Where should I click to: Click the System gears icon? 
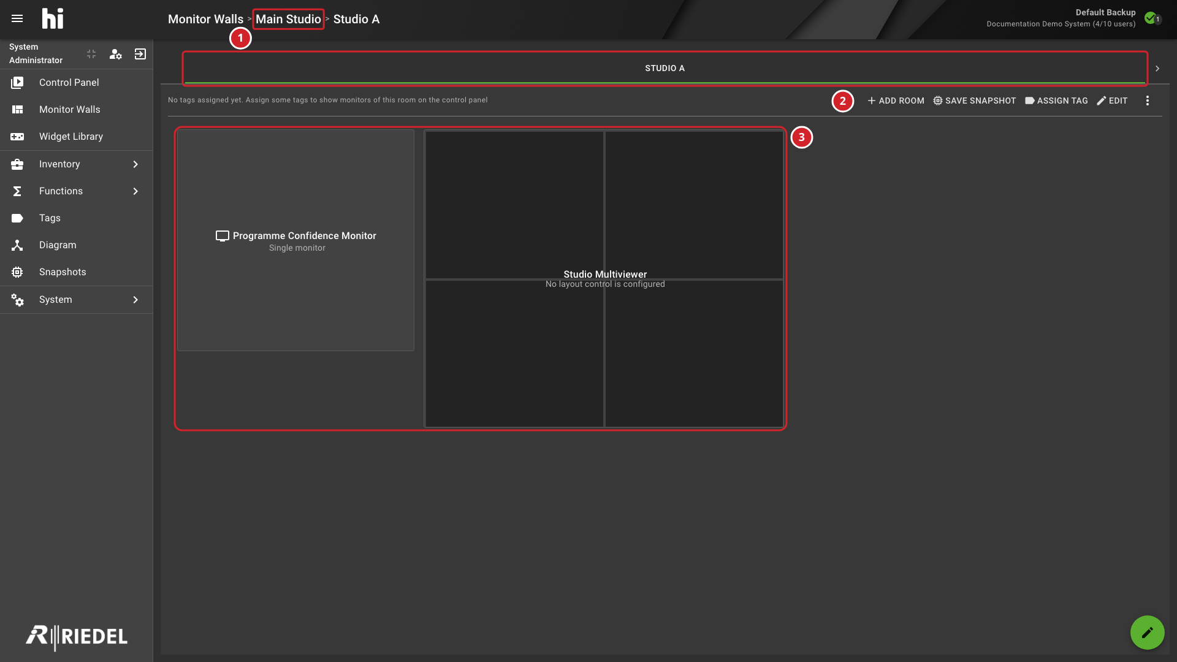[x=17, y=300]
